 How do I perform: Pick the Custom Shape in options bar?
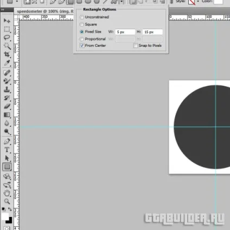pos(114,2)
